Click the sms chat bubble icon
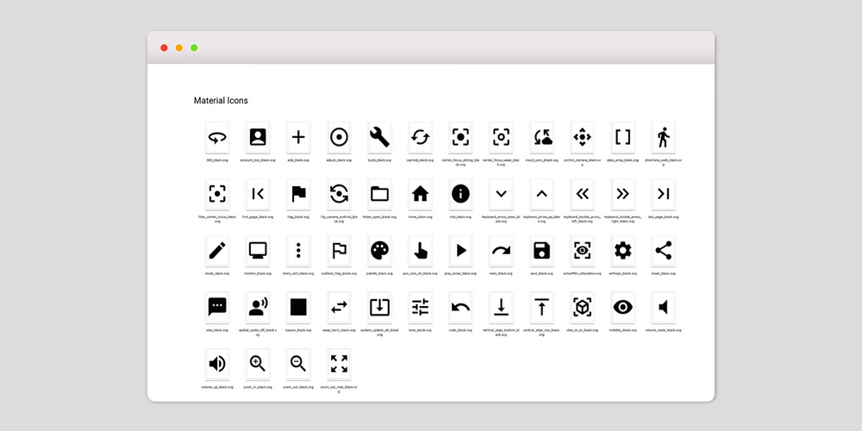862x431 pixels. (217, 308)
